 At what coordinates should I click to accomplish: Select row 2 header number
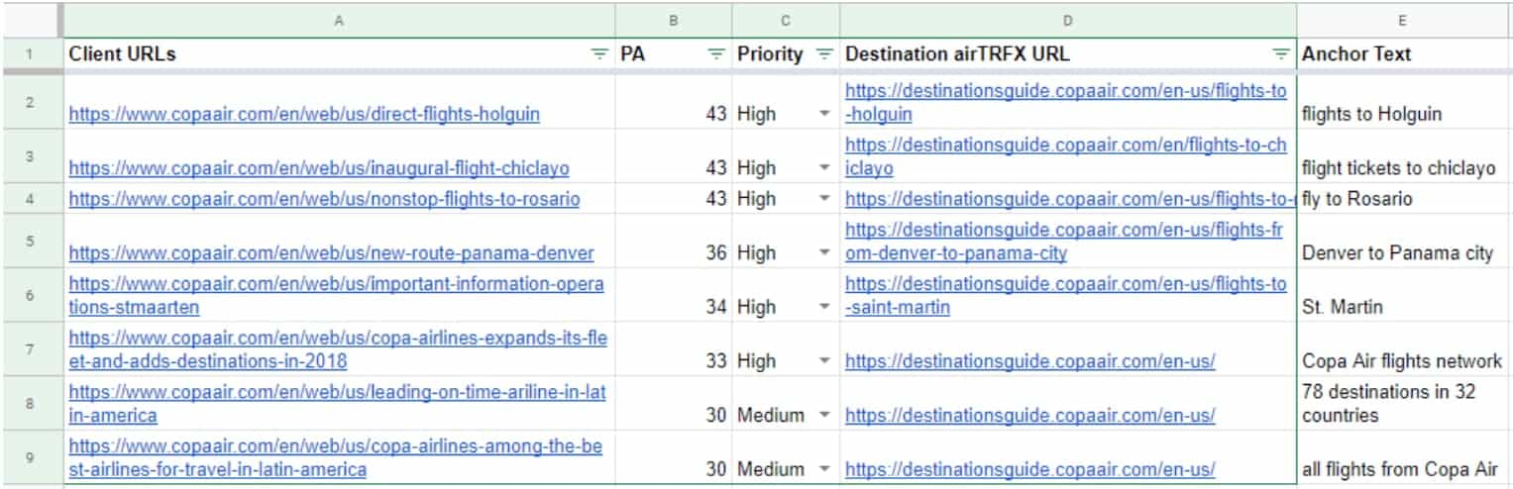[30, 102]
